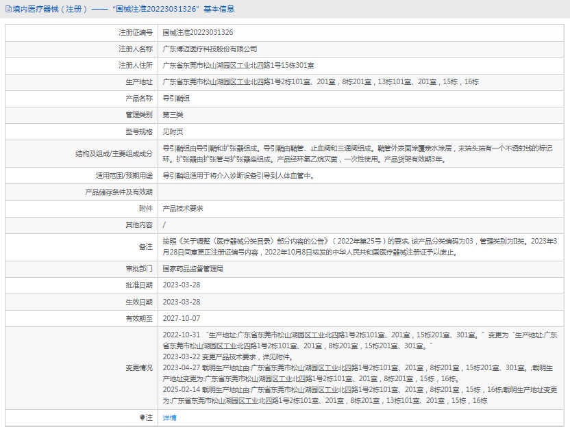
Task: Click the label 批准日期
Action: (139, 285)
